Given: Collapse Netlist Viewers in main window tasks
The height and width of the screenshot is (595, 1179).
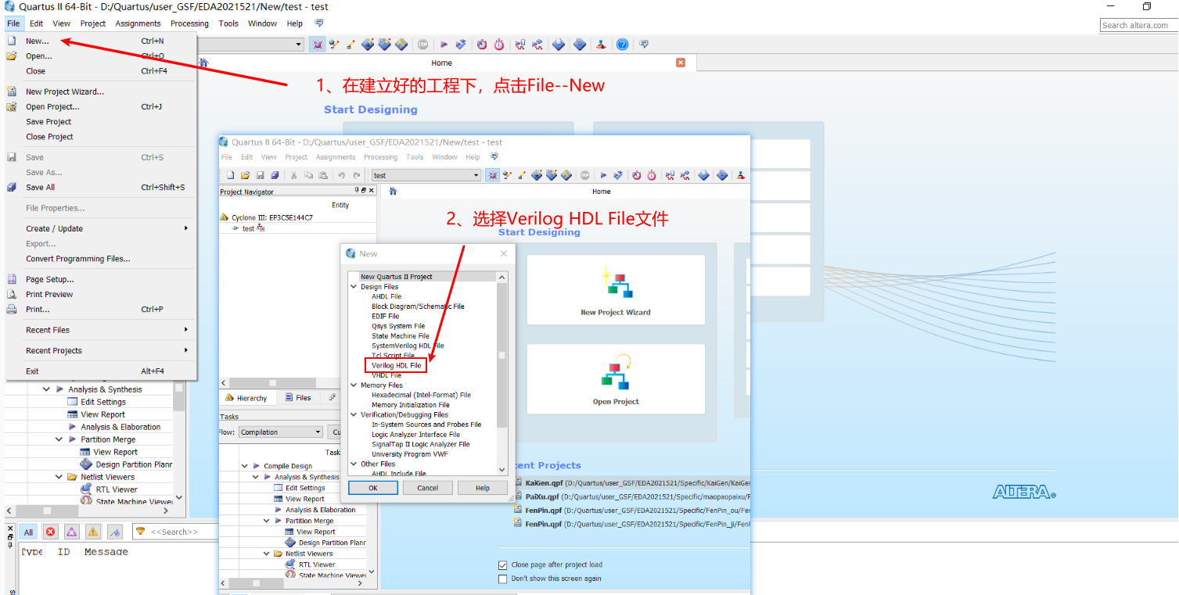Looking at the screenshot, I should (x=59, y=477).
